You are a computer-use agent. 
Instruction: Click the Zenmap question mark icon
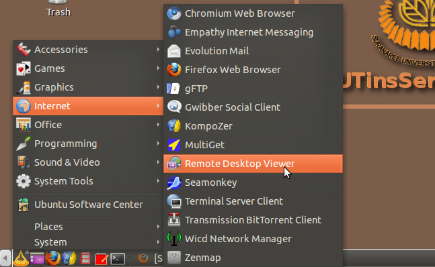(x=174, y=258)
